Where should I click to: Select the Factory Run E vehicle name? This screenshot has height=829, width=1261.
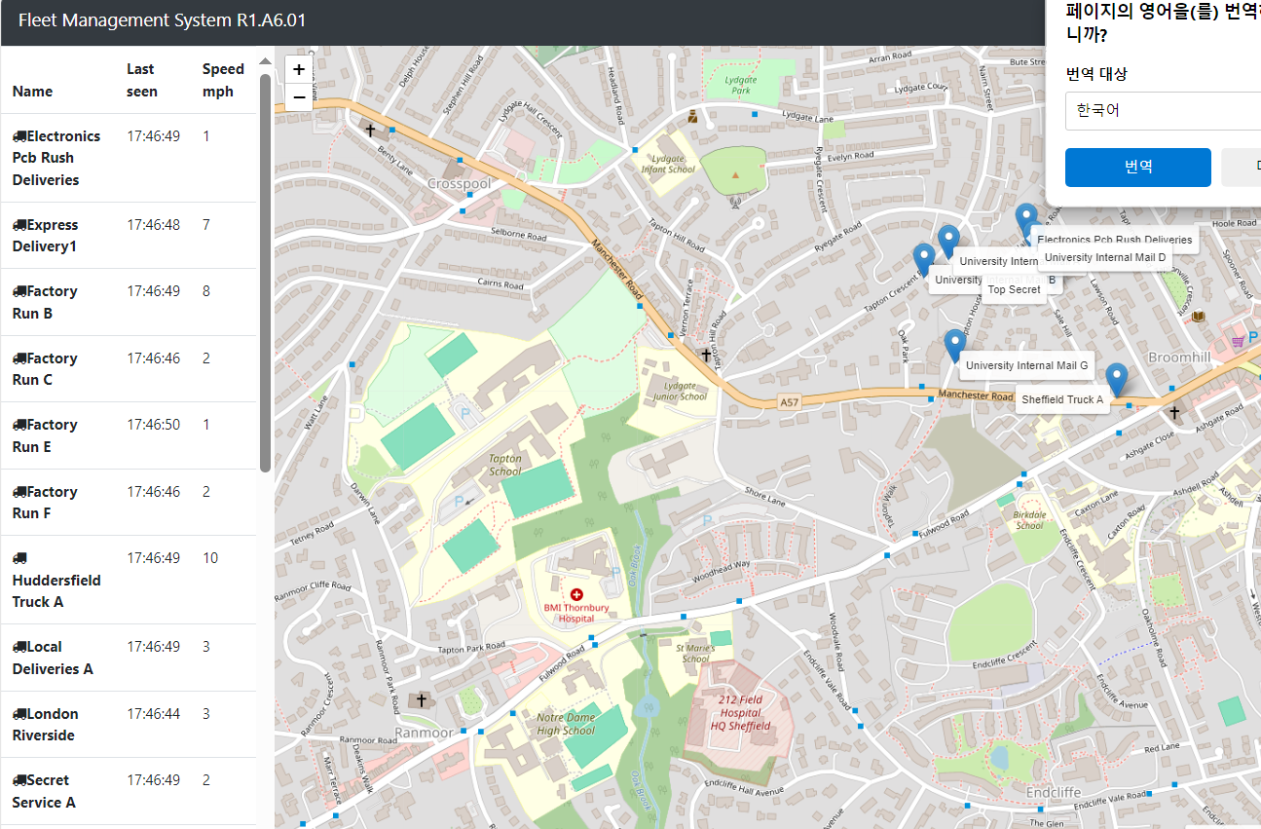pos(45,435)
